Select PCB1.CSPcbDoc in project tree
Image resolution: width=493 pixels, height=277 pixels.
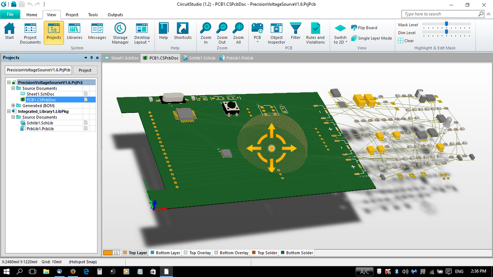point(41,100)
